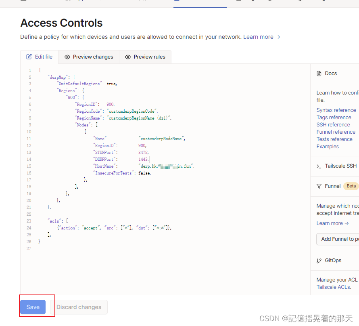Click the eye icon beside Preview changes

[x=67, y=57]
